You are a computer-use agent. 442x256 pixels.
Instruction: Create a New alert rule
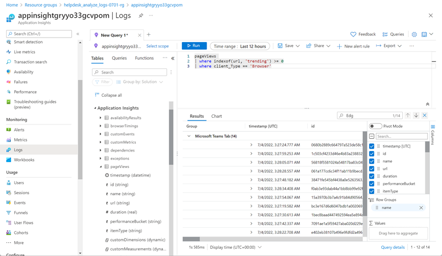[x=354, y=46]
